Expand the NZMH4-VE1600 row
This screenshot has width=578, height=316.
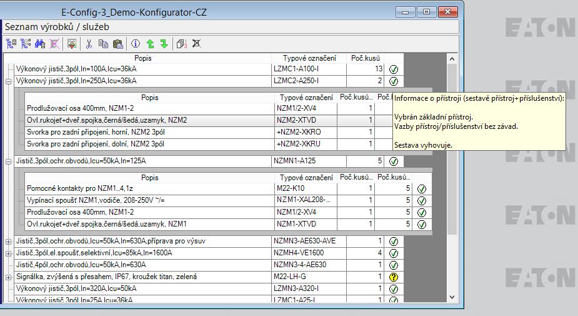9,253
